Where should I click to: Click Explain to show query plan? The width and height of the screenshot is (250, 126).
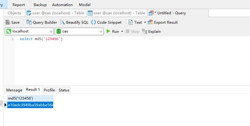click(x=151, y=31)
